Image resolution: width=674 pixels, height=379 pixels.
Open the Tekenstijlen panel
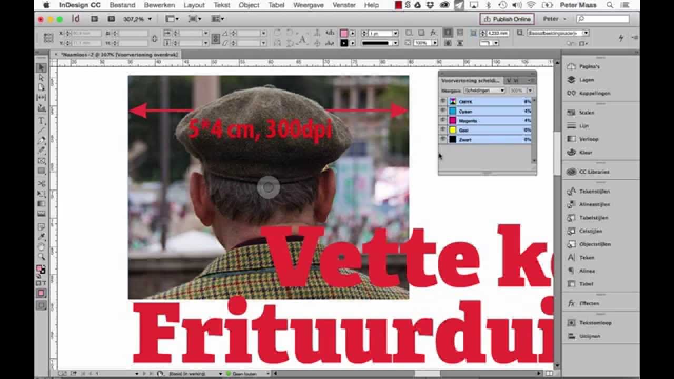[588, 192]
